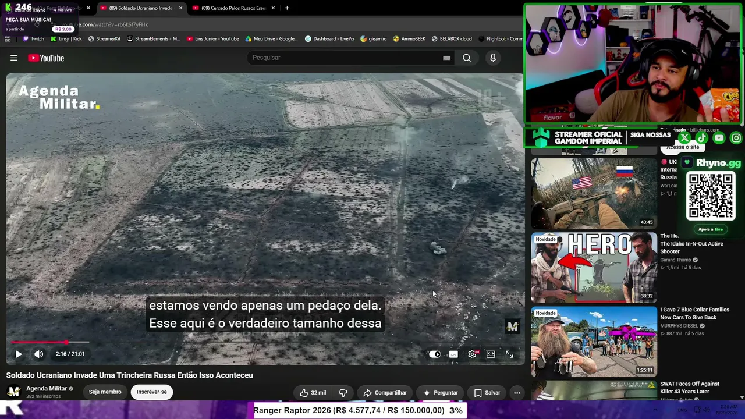Image resolution: width=745 pixels, height=419 pixels.
Task: Toggle subtitles/closed captions button
Action: pyautogui.click(x=453, y=354)
